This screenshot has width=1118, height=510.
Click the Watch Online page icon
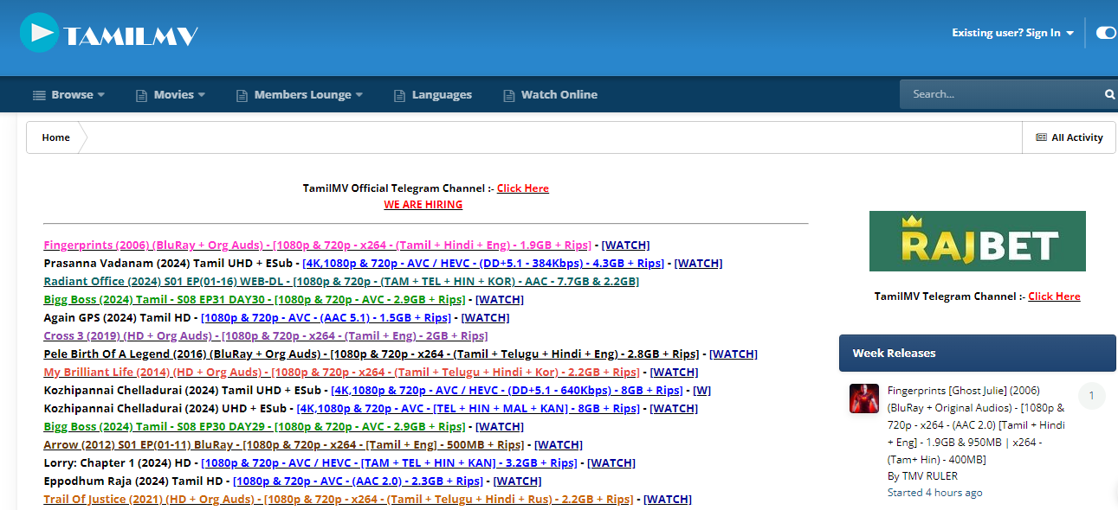pos(508,95)
